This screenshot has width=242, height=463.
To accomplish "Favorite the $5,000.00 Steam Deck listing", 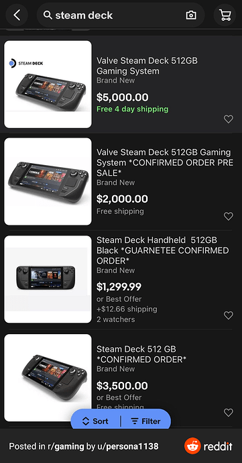I will tap(229, 119).
